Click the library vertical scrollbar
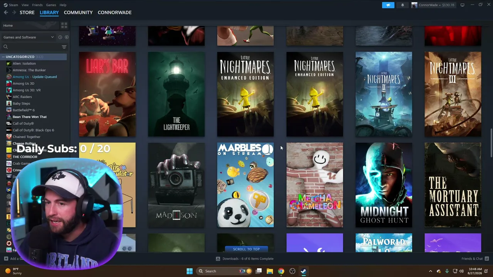493x277 pixels. point(491,143)
